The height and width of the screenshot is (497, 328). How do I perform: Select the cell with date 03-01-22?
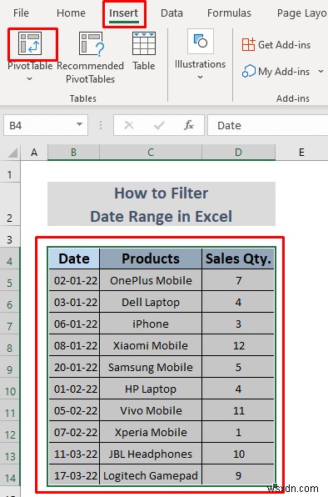pos(74,302)
